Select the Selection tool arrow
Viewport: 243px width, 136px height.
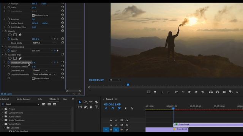[x=80, y=102]
